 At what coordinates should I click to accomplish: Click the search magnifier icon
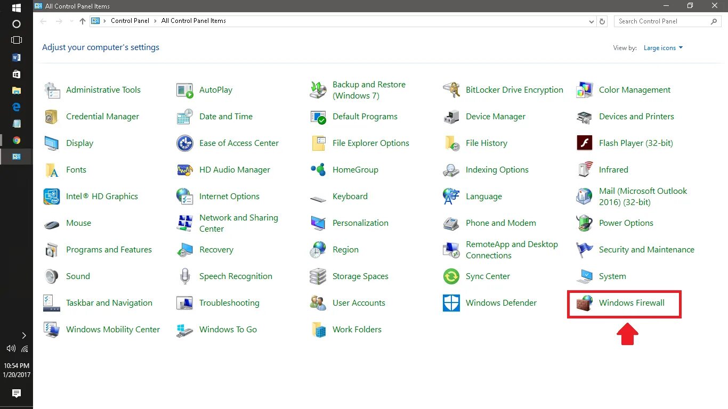[x=714, y=21]
